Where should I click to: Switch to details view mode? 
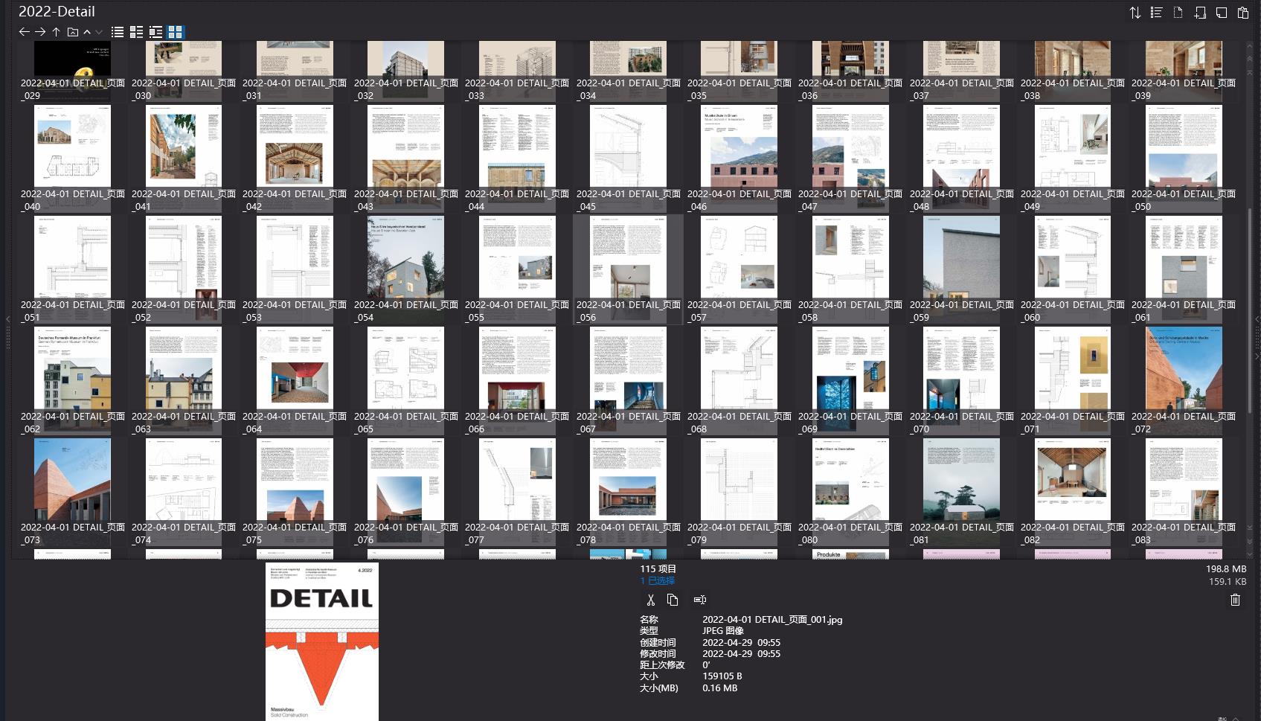click(136, 32)
